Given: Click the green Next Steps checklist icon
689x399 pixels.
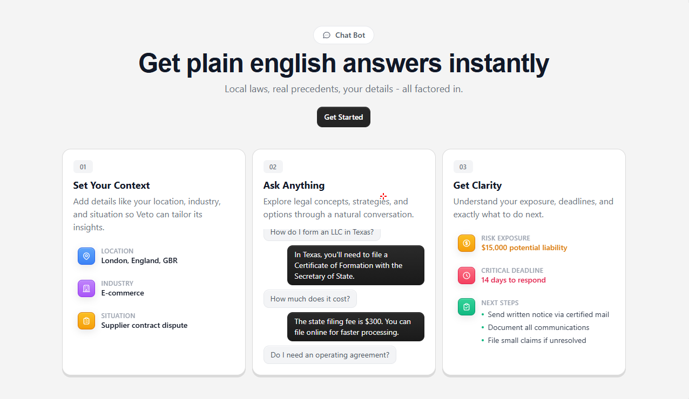Looking at the screenshot, I should point(466,307).
